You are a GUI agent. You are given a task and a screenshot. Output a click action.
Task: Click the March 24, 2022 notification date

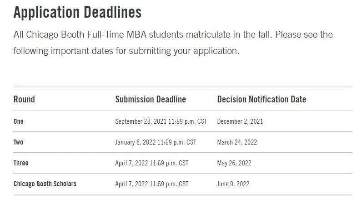point(237,142)
